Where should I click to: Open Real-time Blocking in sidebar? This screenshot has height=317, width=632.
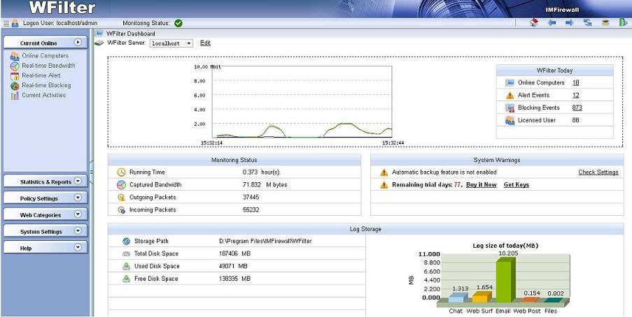click(46, 85)
